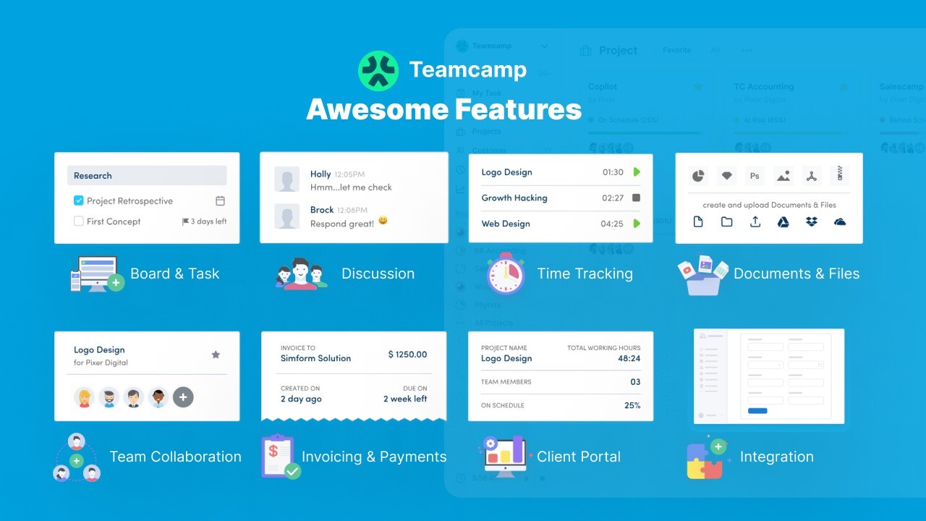Click the Integration feature label

pyautogui.click(x=776, y=457)
